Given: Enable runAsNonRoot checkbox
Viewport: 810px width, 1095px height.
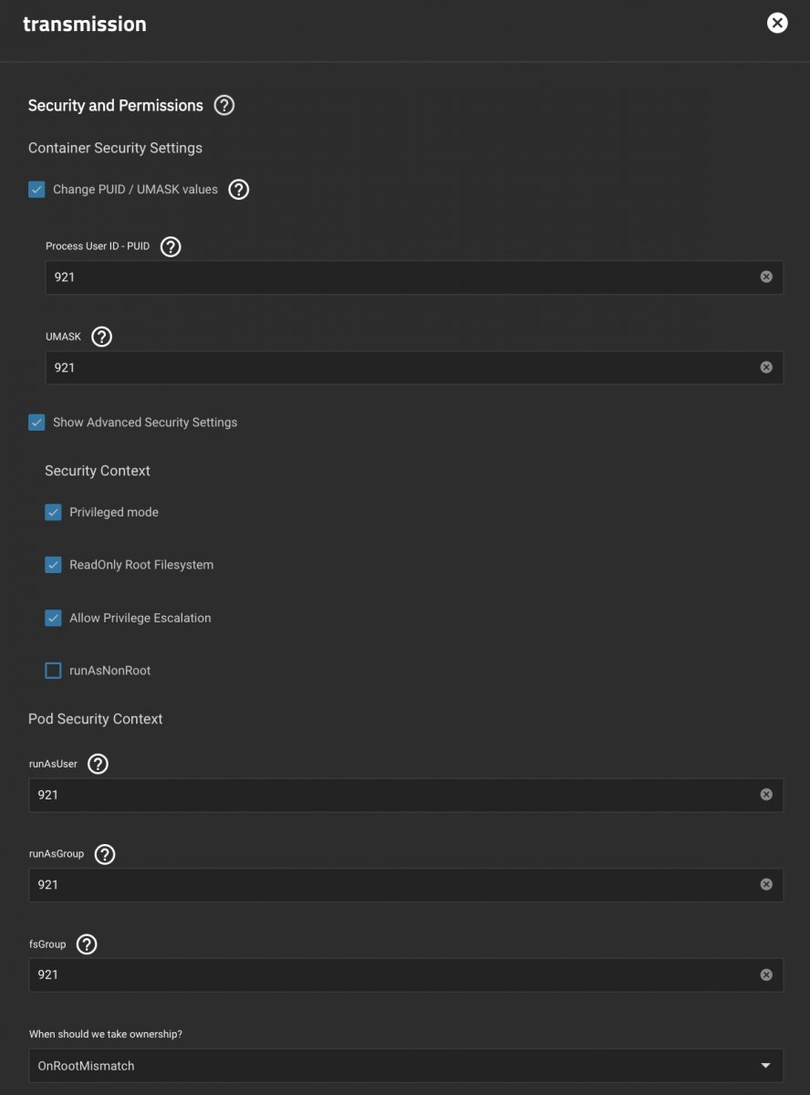Looking at the screenshot, I should pyautogui.click(x=53, y=671).
